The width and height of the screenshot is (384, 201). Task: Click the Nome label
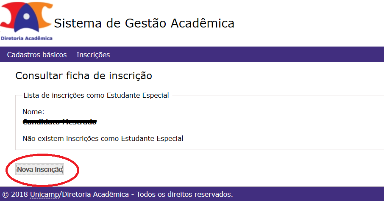point(33,112)
